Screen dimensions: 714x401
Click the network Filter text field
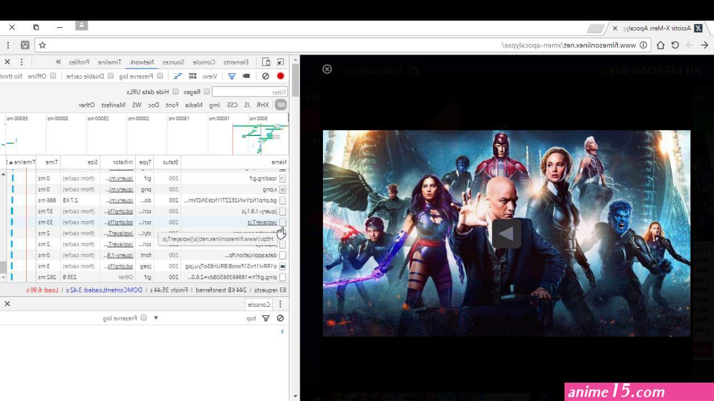(250, 91)
